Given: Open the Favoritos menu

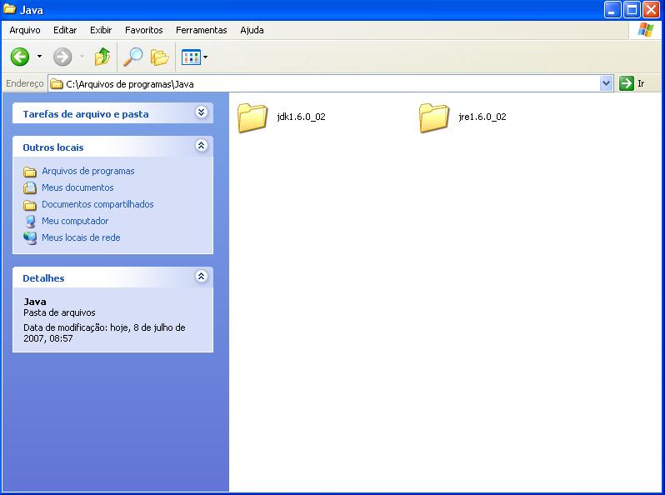Looking at the screenshot, I should coord(144,30).
